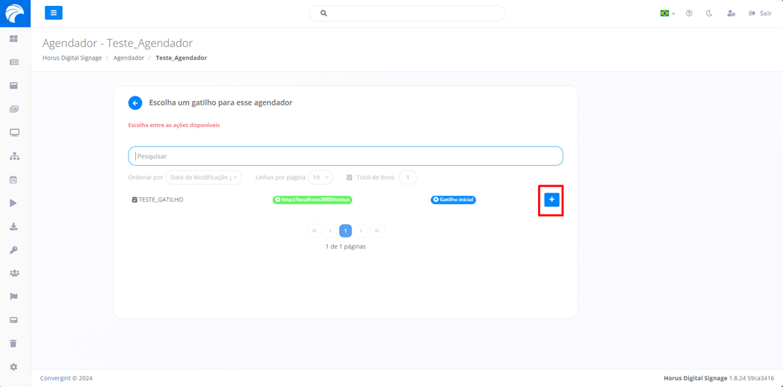
Task: Click the Pesquisar search field
Action: tap(345, 156)
